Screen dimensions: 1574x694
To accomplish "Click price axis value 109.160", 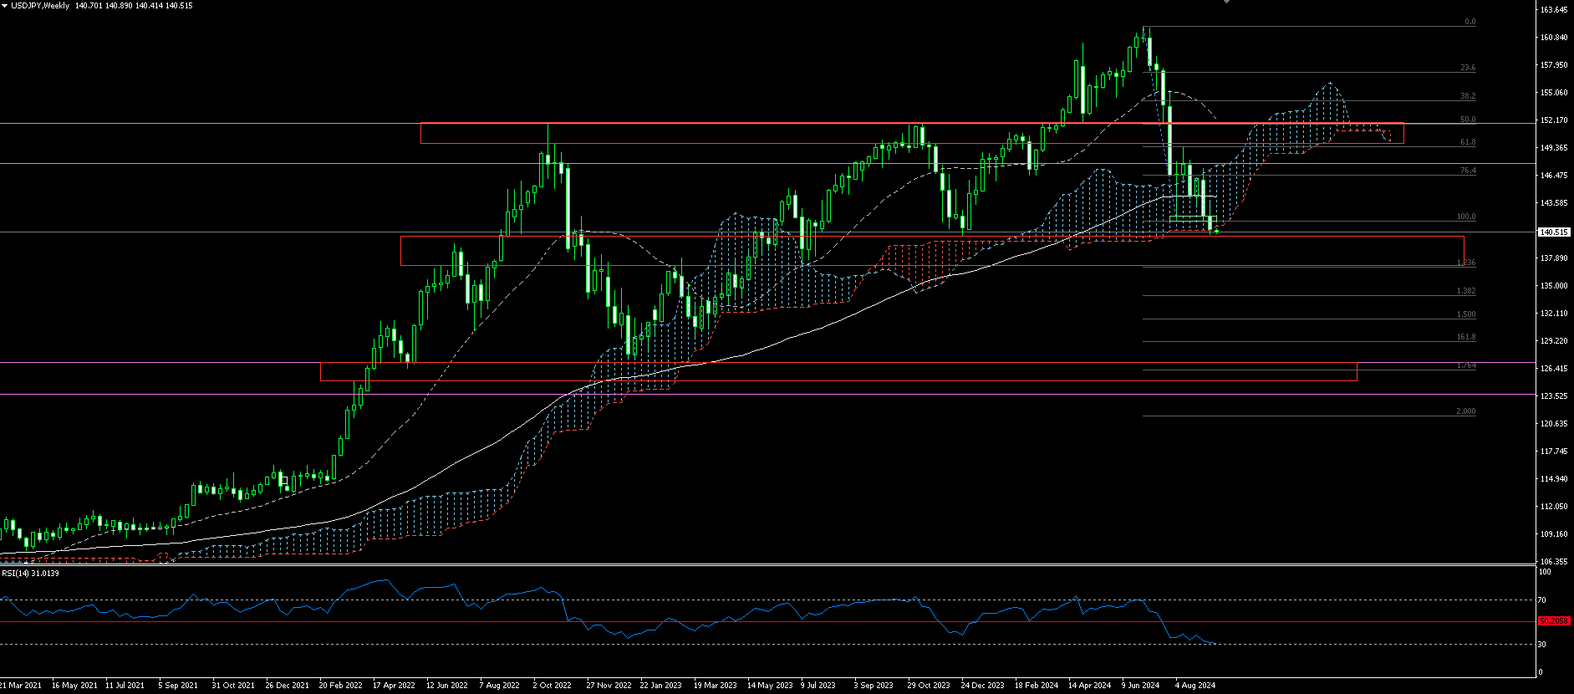I will point(1554,534).
